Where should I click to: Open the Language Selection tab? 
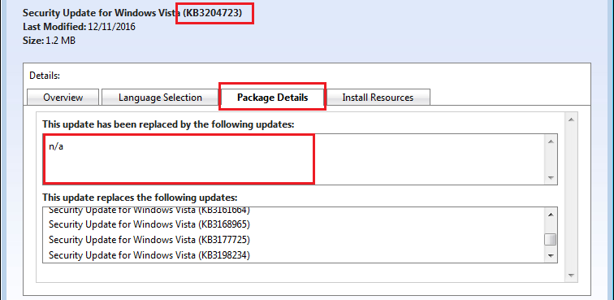(160, 98)
